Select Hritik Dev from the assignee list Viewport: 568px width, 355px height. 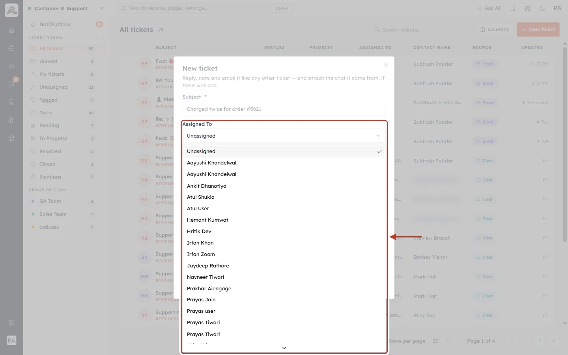coord(284,232)
